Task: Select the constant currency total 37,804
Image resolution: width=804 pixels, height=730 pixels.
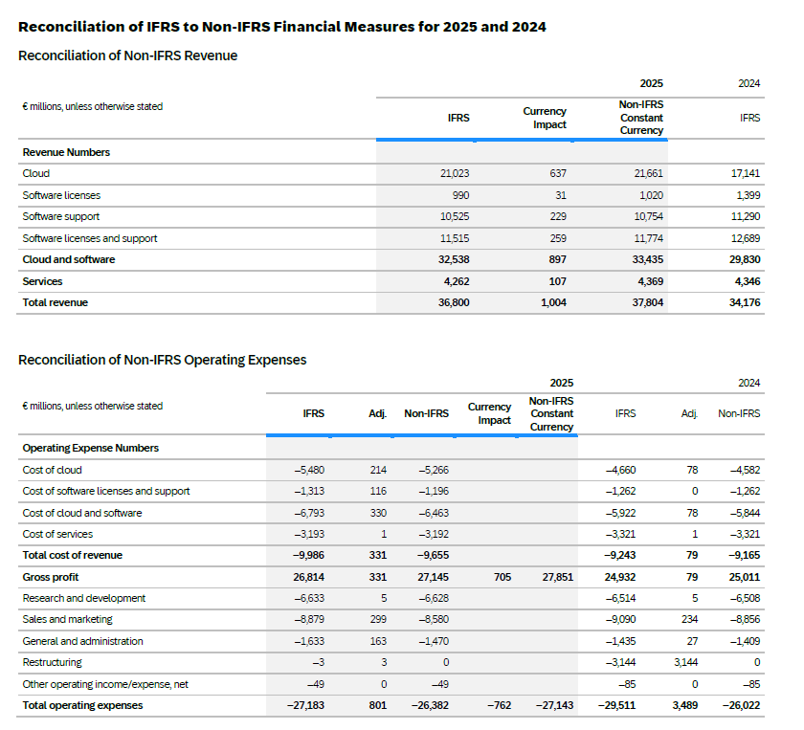Action: pyautogui.click(x=647, y=302)
